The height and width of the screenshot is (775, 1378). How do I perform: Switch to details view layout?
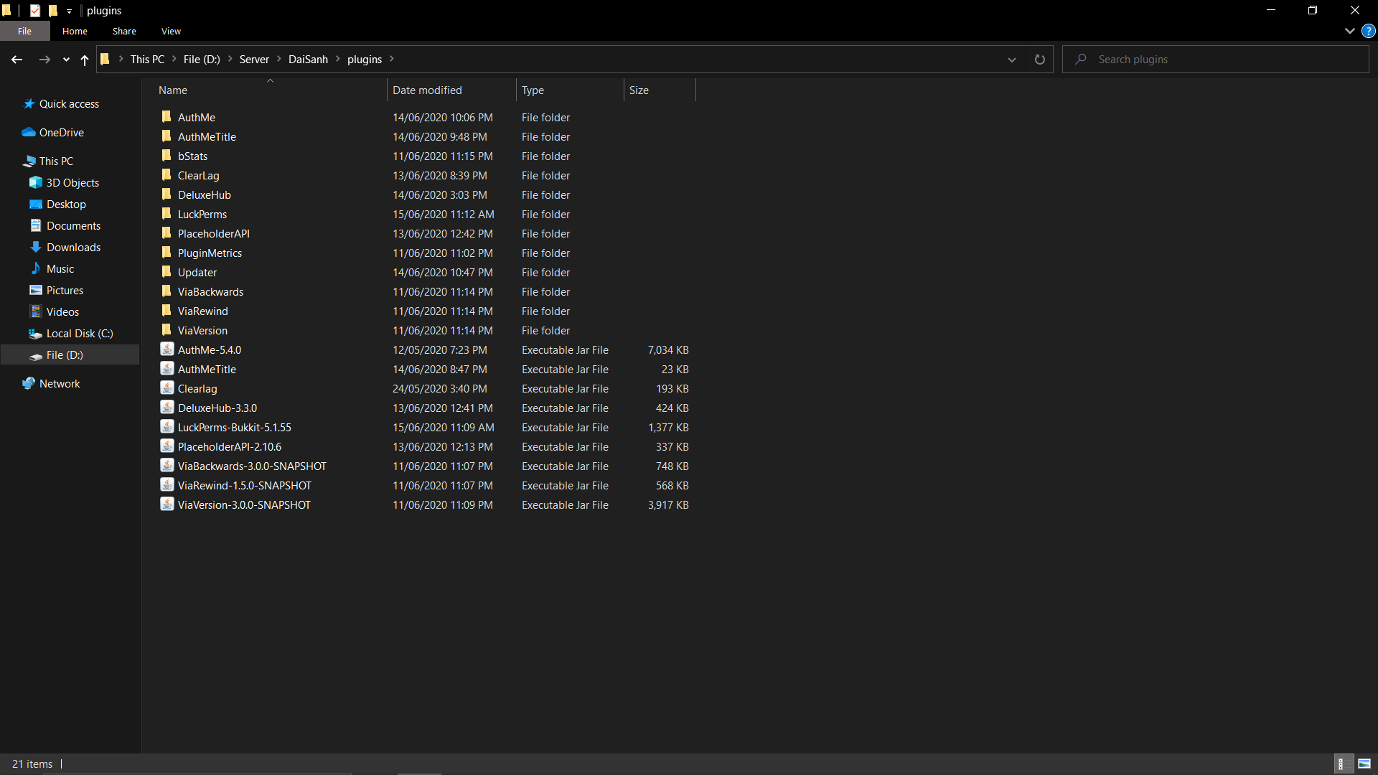point(1341,764)
